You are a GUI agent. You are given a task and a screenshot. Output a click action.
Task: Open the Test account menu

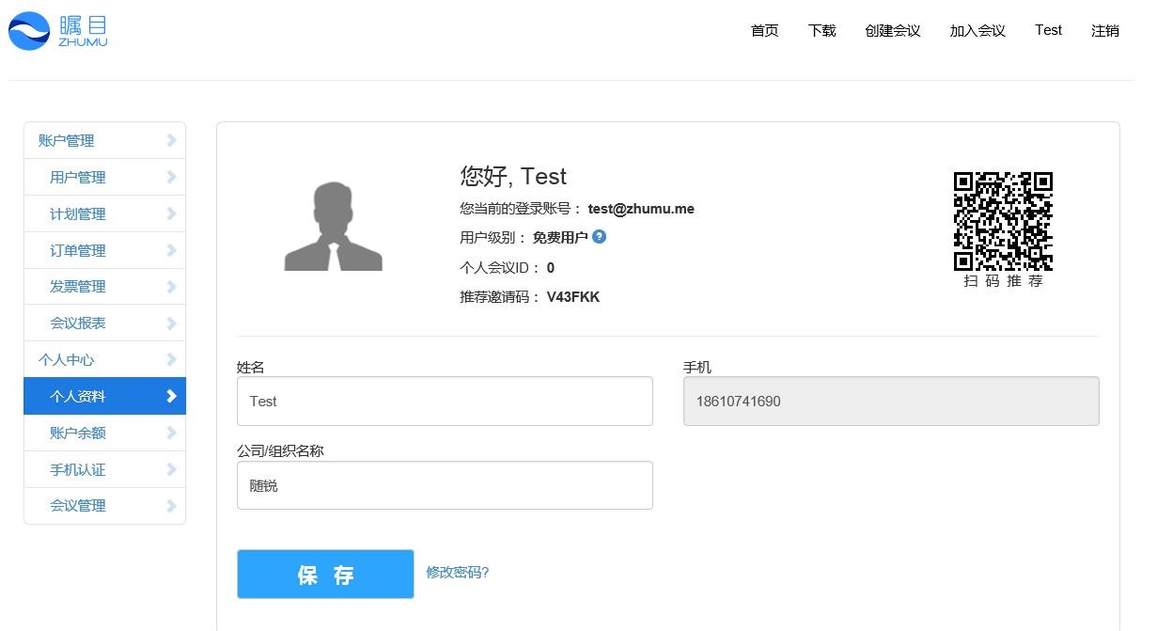(x=1047, y=30)
